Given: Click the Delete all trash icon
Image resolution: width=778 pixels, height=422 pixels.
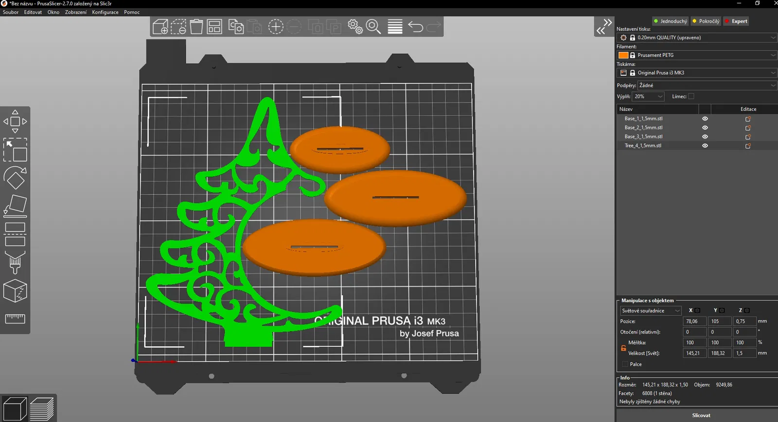Looking at the screenshot, I should (x=196, y=27).
